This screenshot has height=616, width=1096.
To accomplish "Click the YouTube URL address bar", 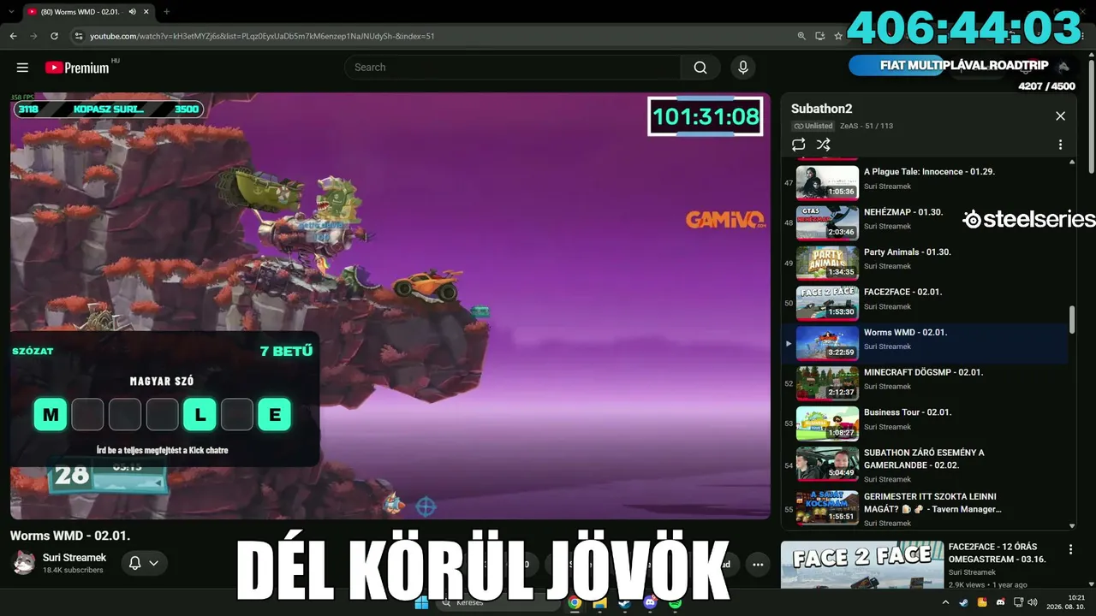I will tap(437, 36).
